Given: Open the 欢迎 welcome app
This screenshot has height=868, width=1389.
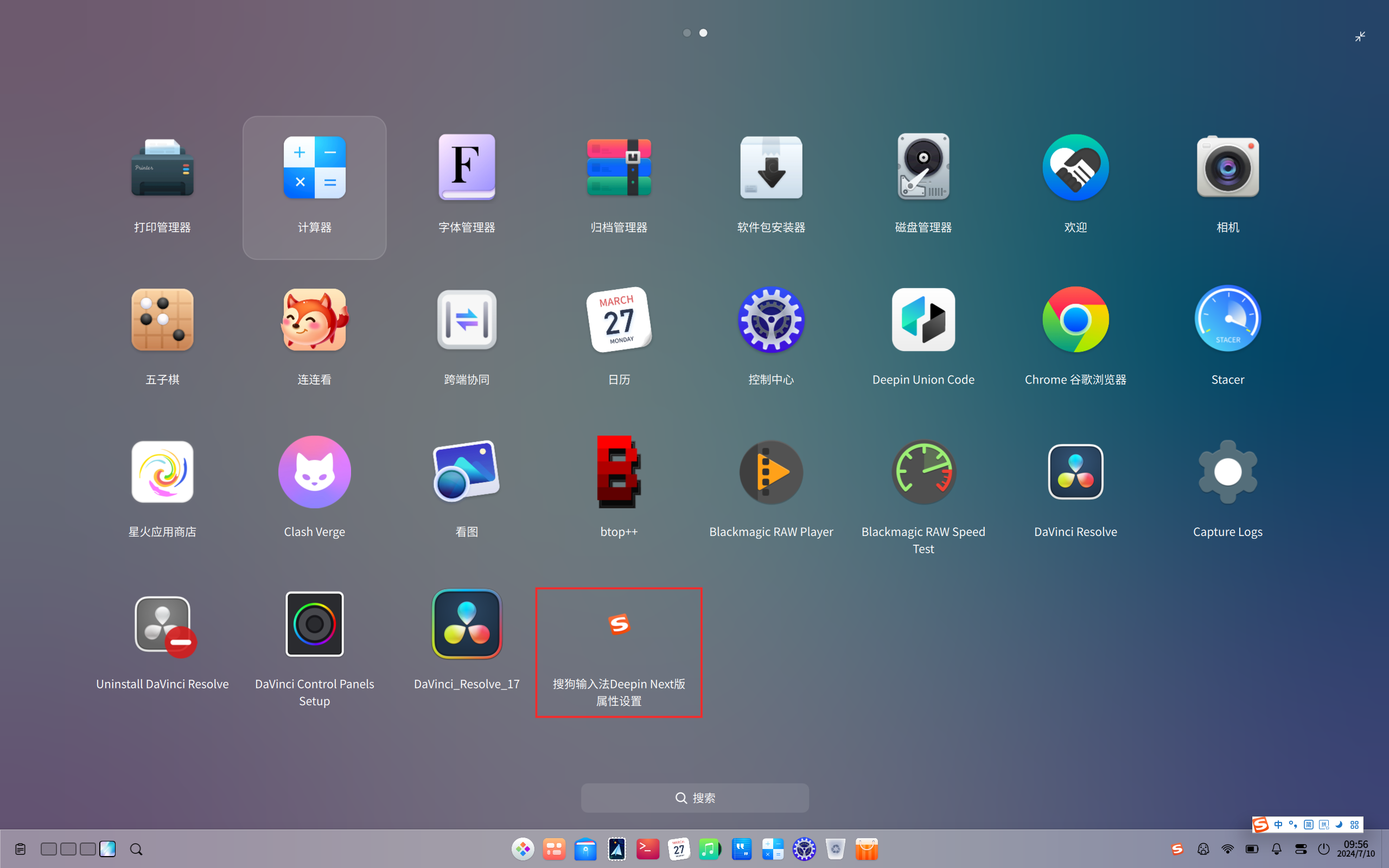Looking at the screenshot, I should coord(1075,185).
